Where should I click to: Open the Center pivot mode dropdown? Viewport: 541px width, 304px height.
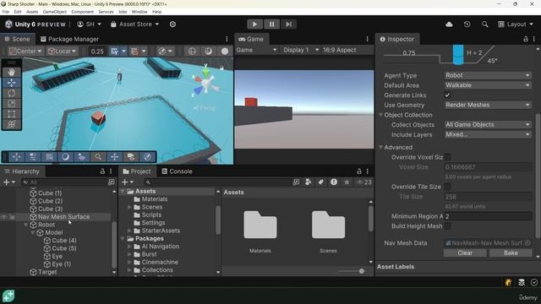coord(25,51)
